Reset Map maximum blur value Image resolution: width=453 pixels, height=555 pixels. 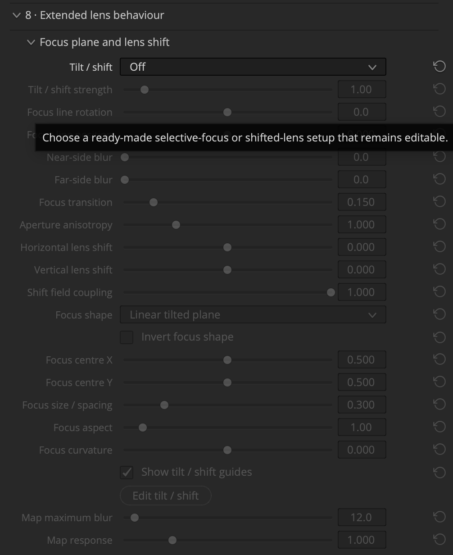(439, 517)
